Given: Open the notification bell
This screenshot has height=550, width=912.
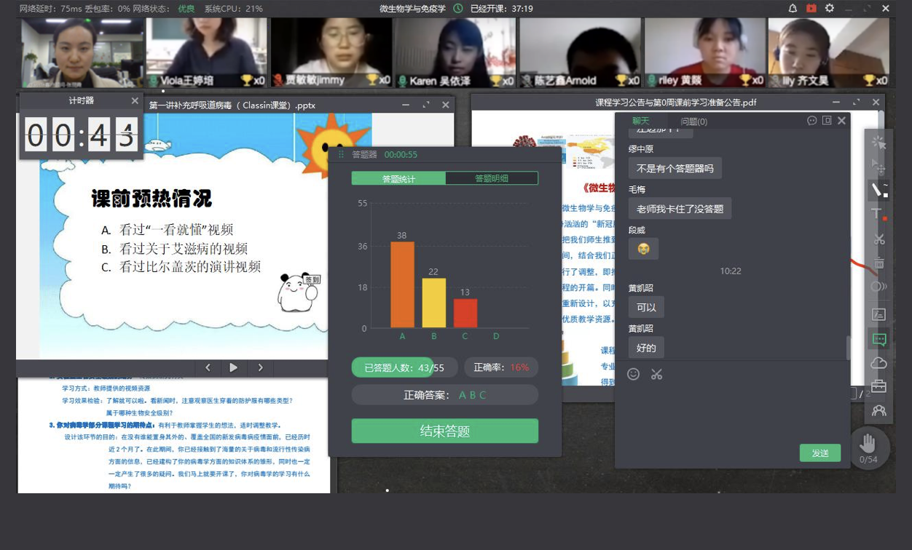Looking at the screenshot, I should (x=793, y=9).
